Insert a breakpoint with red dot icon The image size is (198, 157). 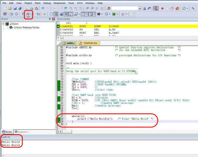[162, 9]
